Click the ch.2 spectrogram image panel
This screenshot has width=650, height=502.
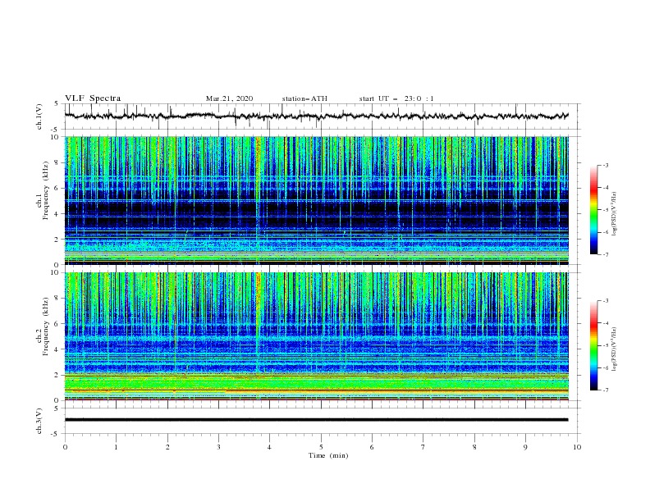click(317, 336)
